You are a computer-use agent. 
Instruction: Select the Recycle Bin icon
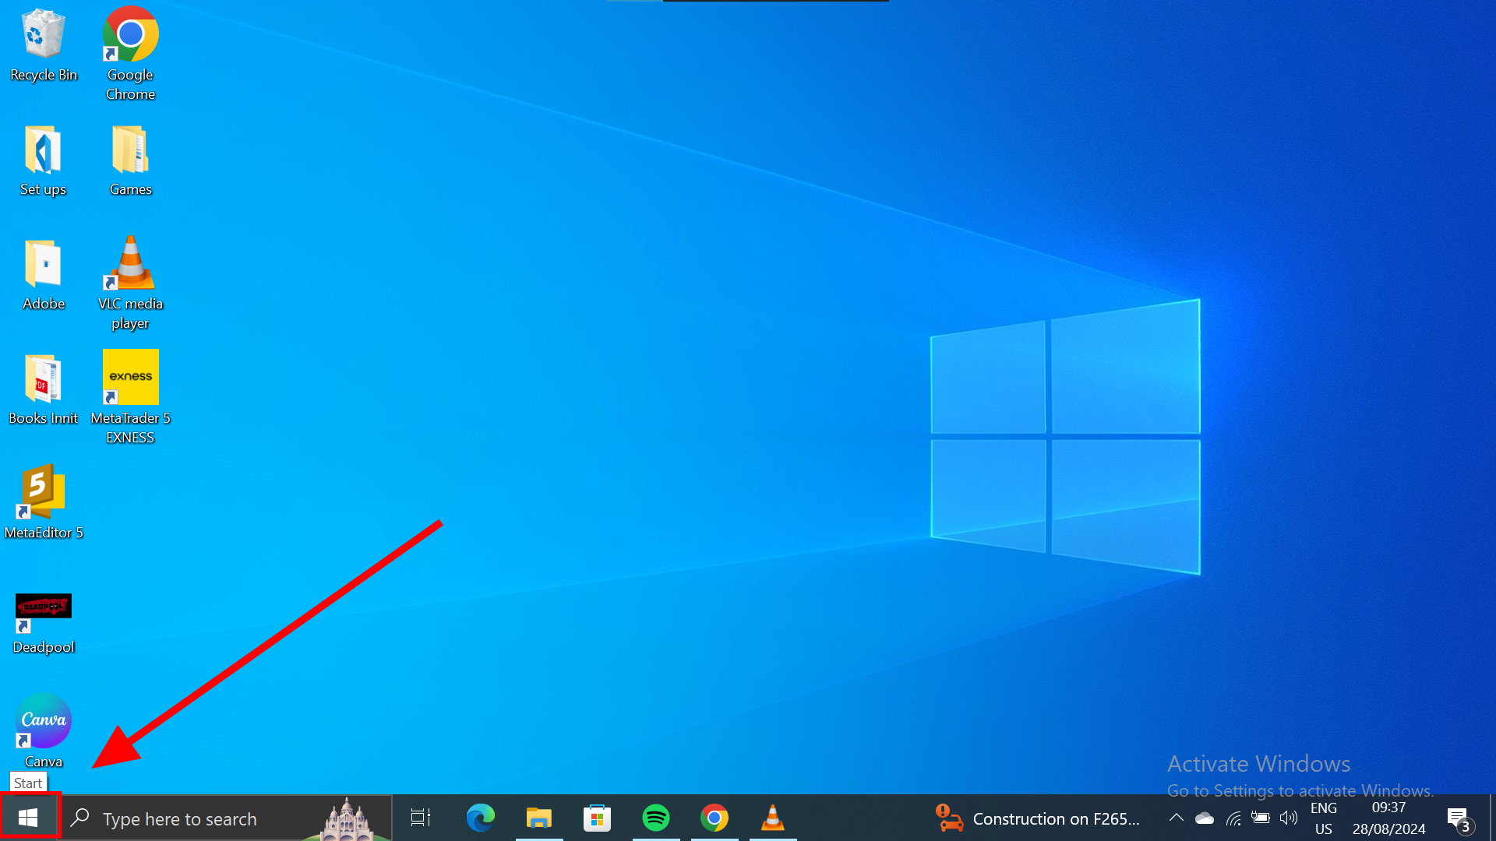[x=44, y=44]
